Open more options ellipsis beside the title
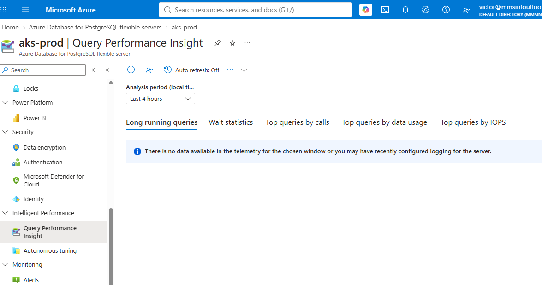Screen dimensions: 542x285 [247, 43]
